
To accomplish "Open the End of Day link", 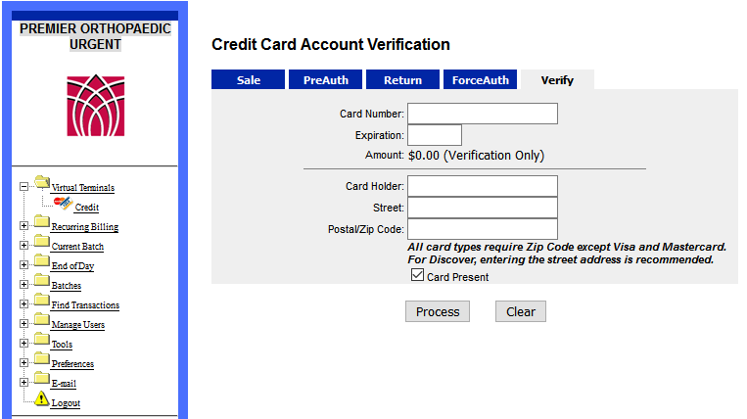I will point(72,265).
